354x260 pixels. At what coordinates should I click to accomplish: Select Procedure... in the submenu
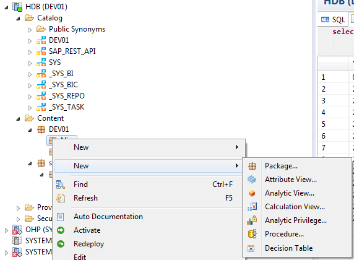coord(297,234)
